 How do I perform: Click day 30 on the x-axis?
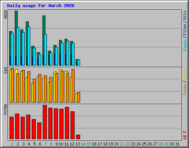[x=172, y=144]
